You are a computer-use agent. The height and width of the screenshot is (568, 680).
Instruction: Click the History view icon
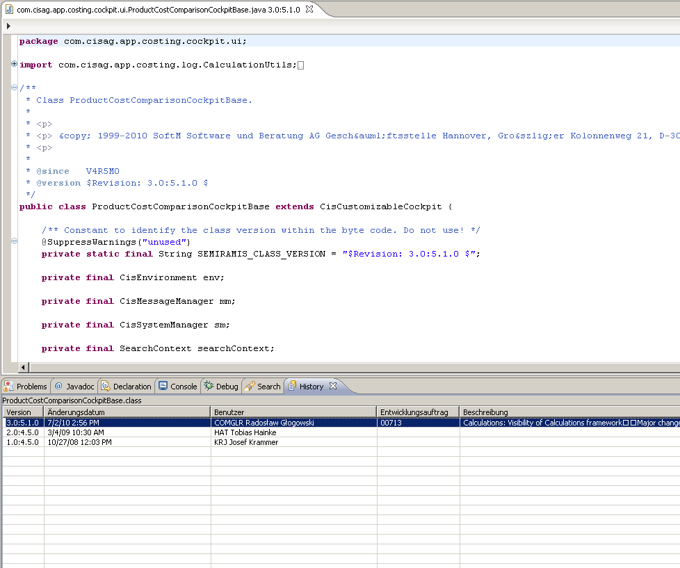pyautogui.click(x=293, y=387)
